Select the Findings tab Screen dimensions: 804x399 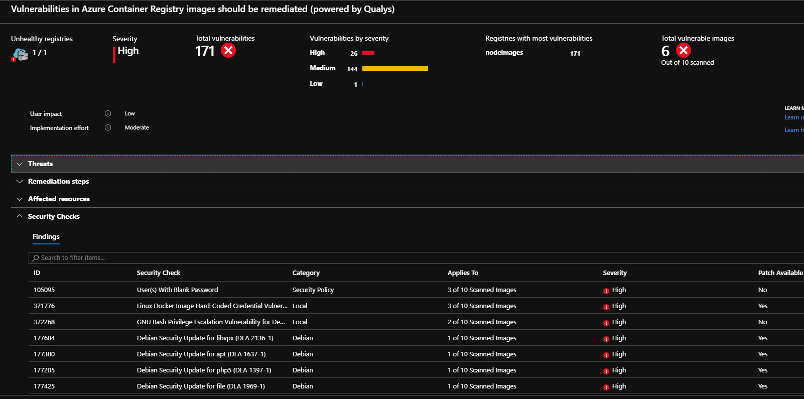(x=46, y=237)
